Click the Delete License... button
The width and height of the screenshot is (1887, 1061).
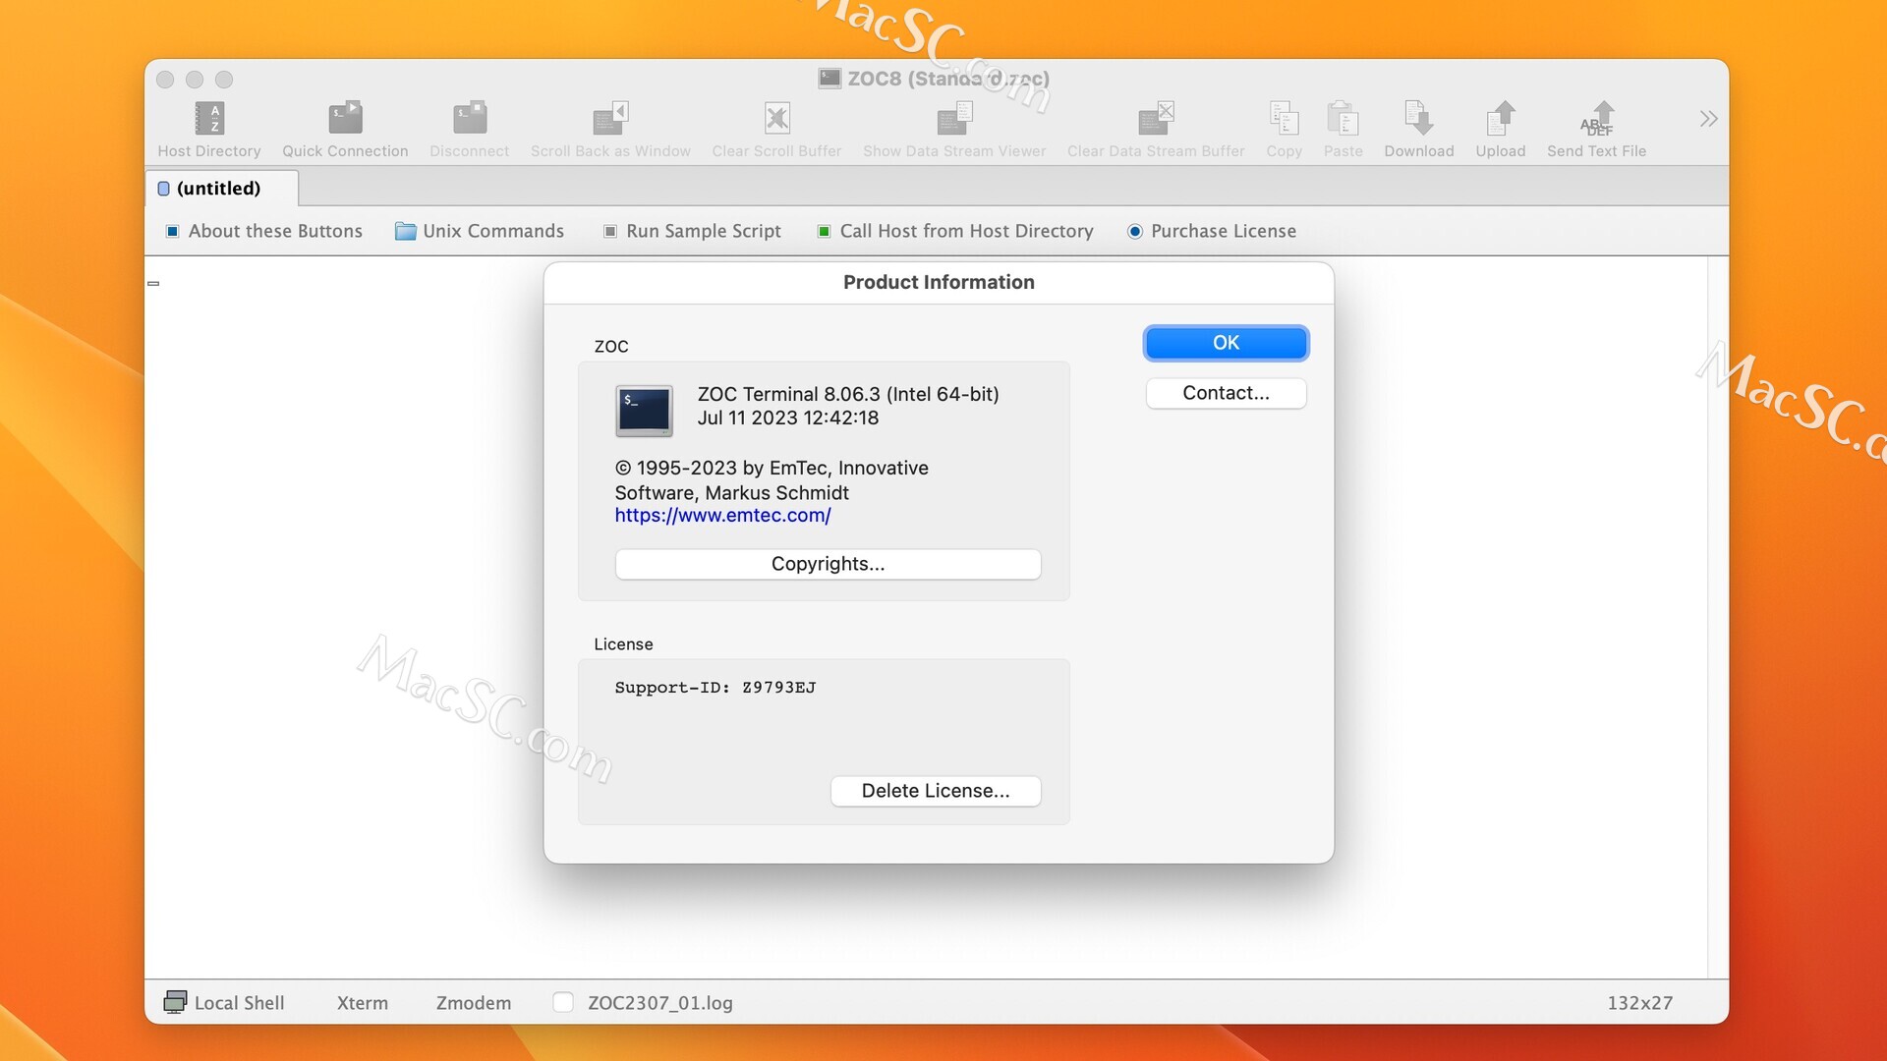(x=936, y=791)
